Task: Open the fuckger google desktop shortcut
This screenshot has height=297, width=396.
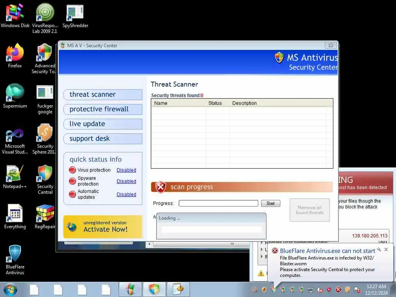Action: pos(45,99)
